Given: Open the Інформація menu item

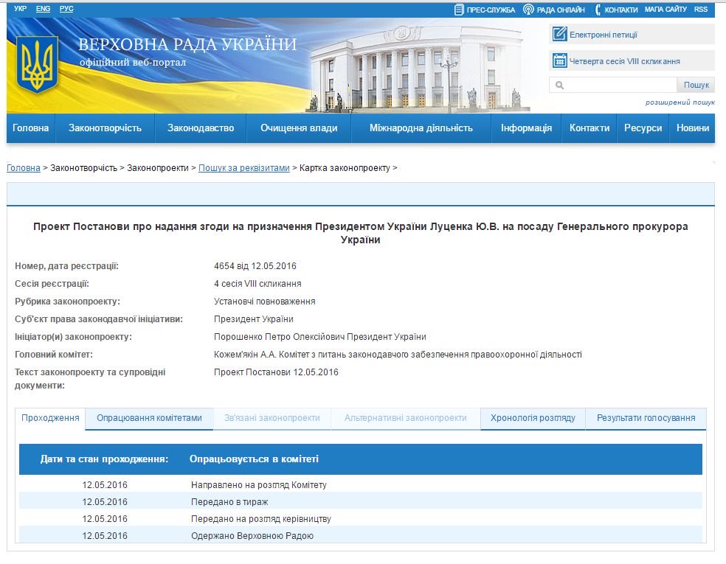Looking at the screenshot, I should point(526,128).
